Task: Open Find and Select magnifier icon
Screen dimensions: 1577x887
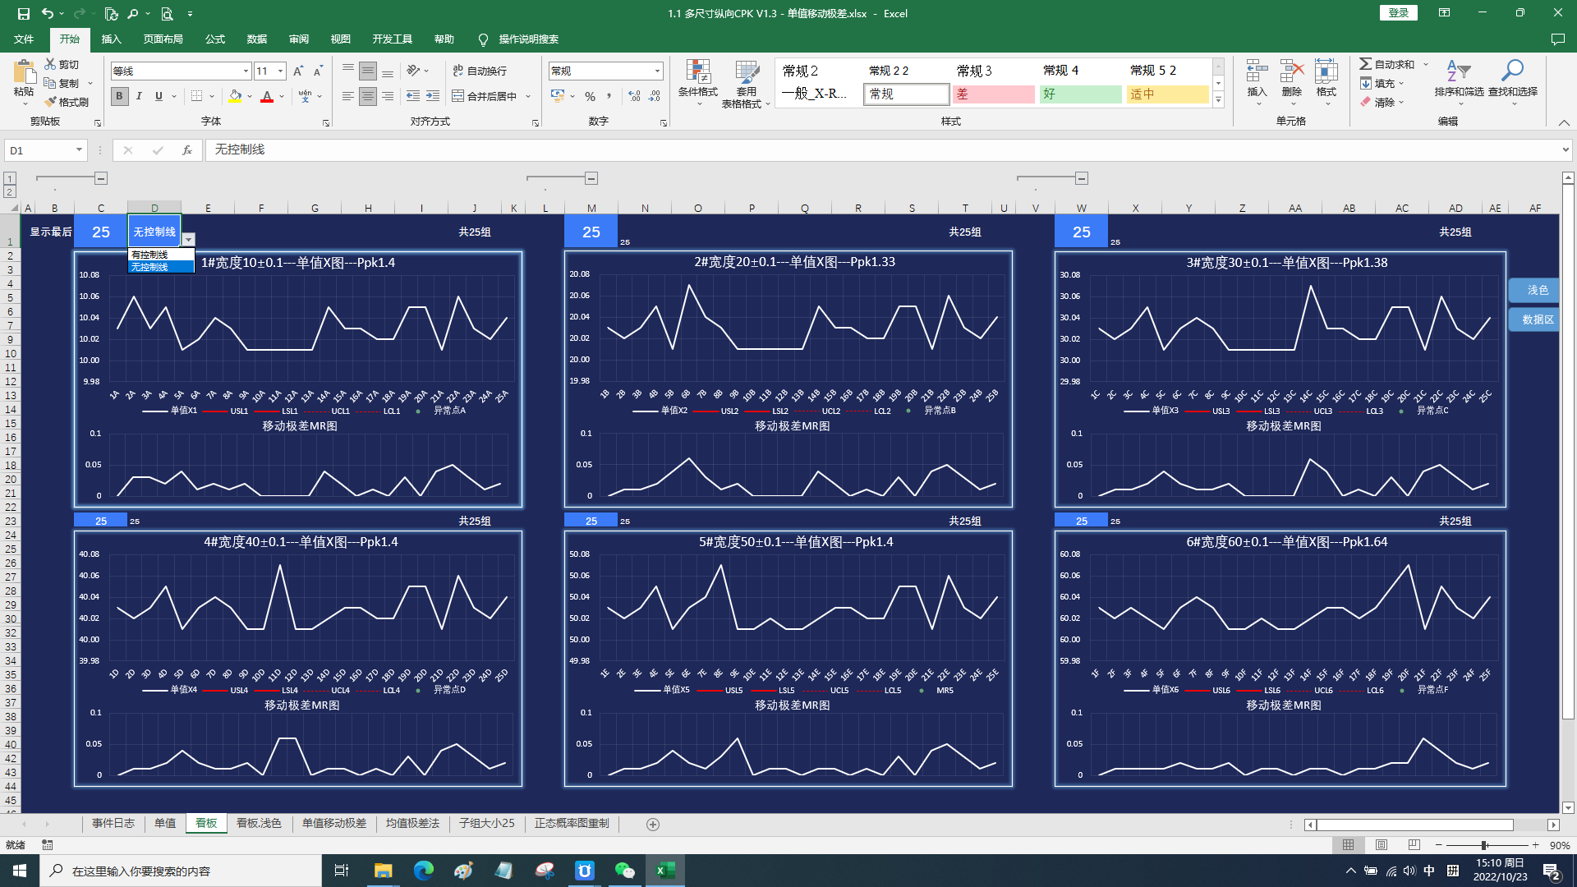Action: tap(1512, 71)
